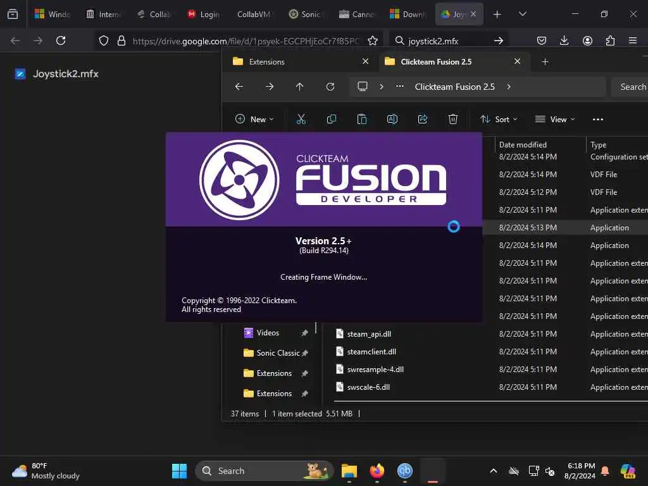The height and width of the screenshot is (486, 648).
Task: Click the Delete trash icon in Explorer
Action: point(453,120)
